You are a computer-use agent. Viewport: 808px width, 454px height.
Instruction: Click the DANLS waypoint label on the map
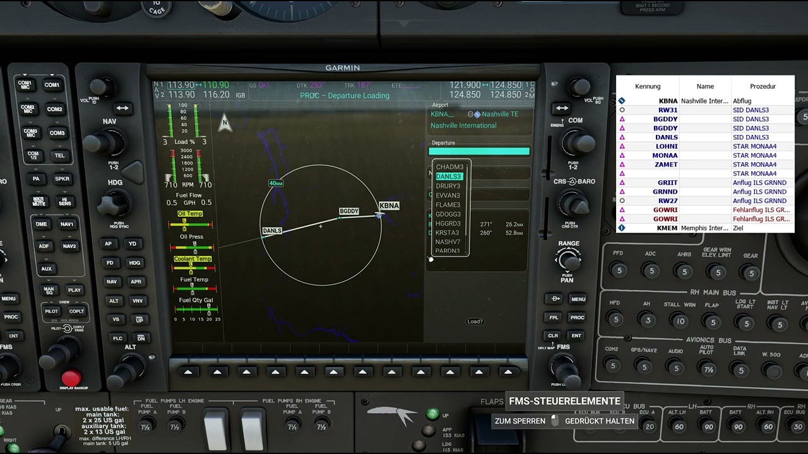(272, 231)
